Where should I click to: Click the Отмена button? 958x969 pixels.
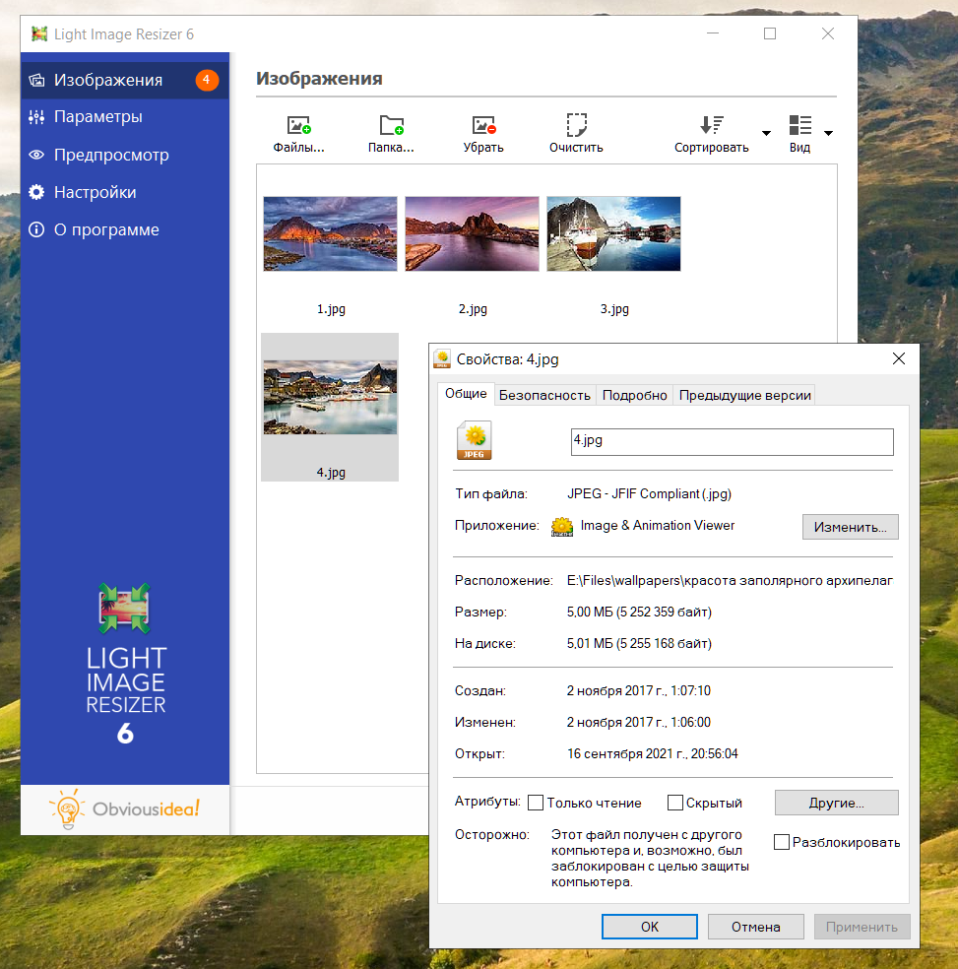point(756,927)
